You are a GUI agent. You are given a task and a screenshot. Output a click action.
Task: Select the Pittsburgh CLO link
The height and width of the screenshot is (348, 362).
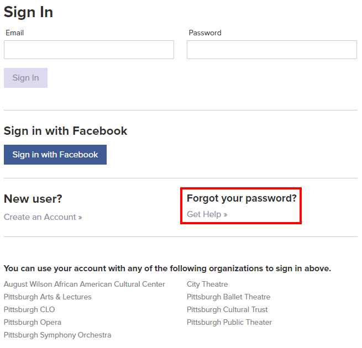pos(29,310)
